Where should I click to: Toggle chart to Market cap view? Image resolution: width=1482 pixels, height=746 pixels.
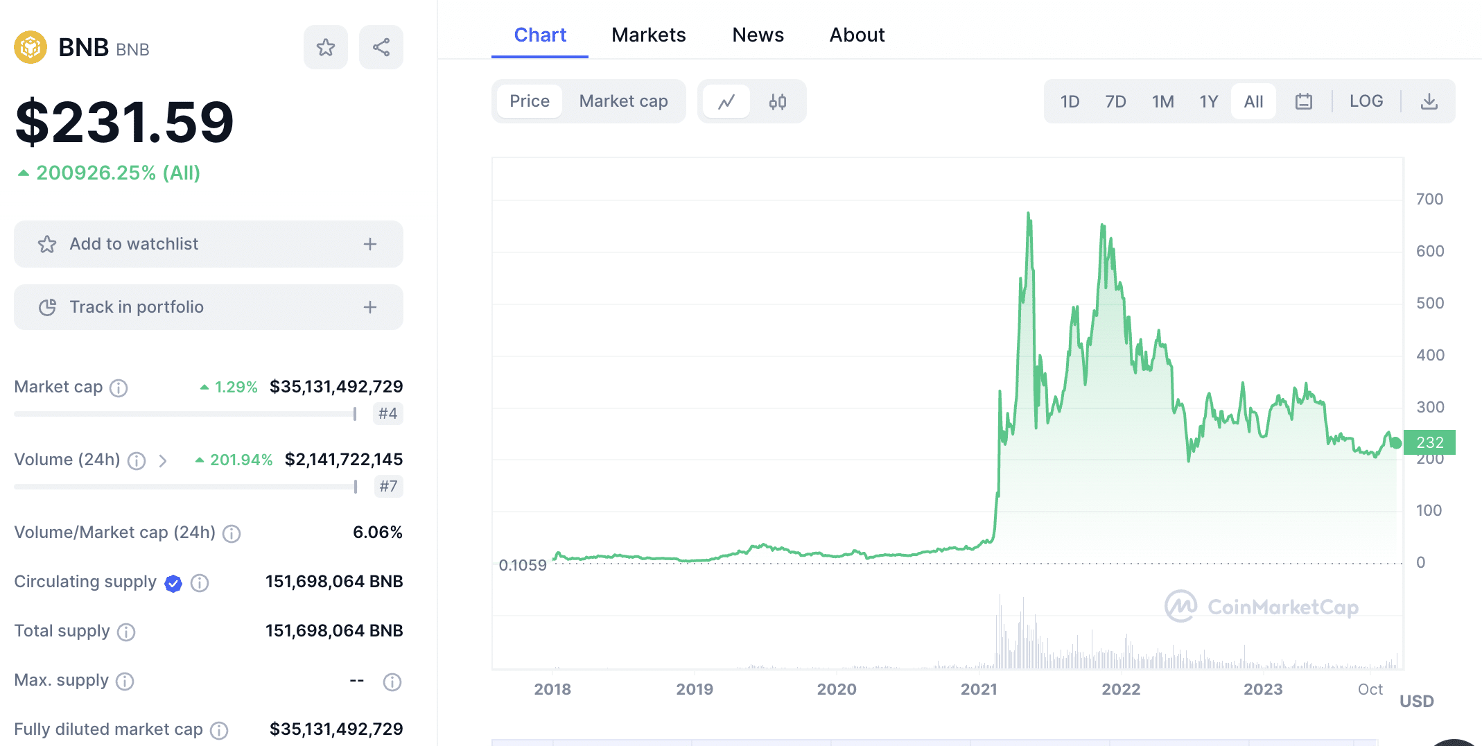(623, 101)
